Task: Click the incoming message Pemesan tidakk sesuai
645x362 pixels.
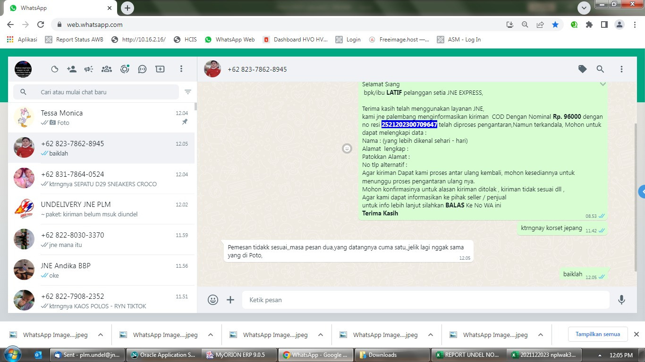Action: pos(348,251)
